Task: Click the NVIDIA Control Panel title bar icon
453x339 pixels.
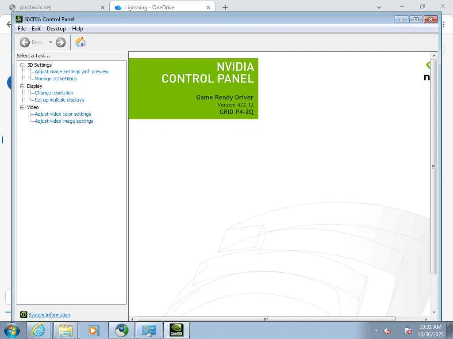Action: [x=19, y=19]
